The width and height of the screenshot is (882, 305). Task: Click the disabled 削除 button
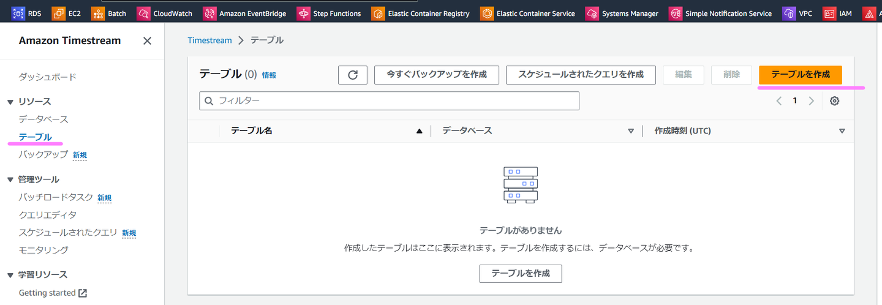(x=731, y=75)
